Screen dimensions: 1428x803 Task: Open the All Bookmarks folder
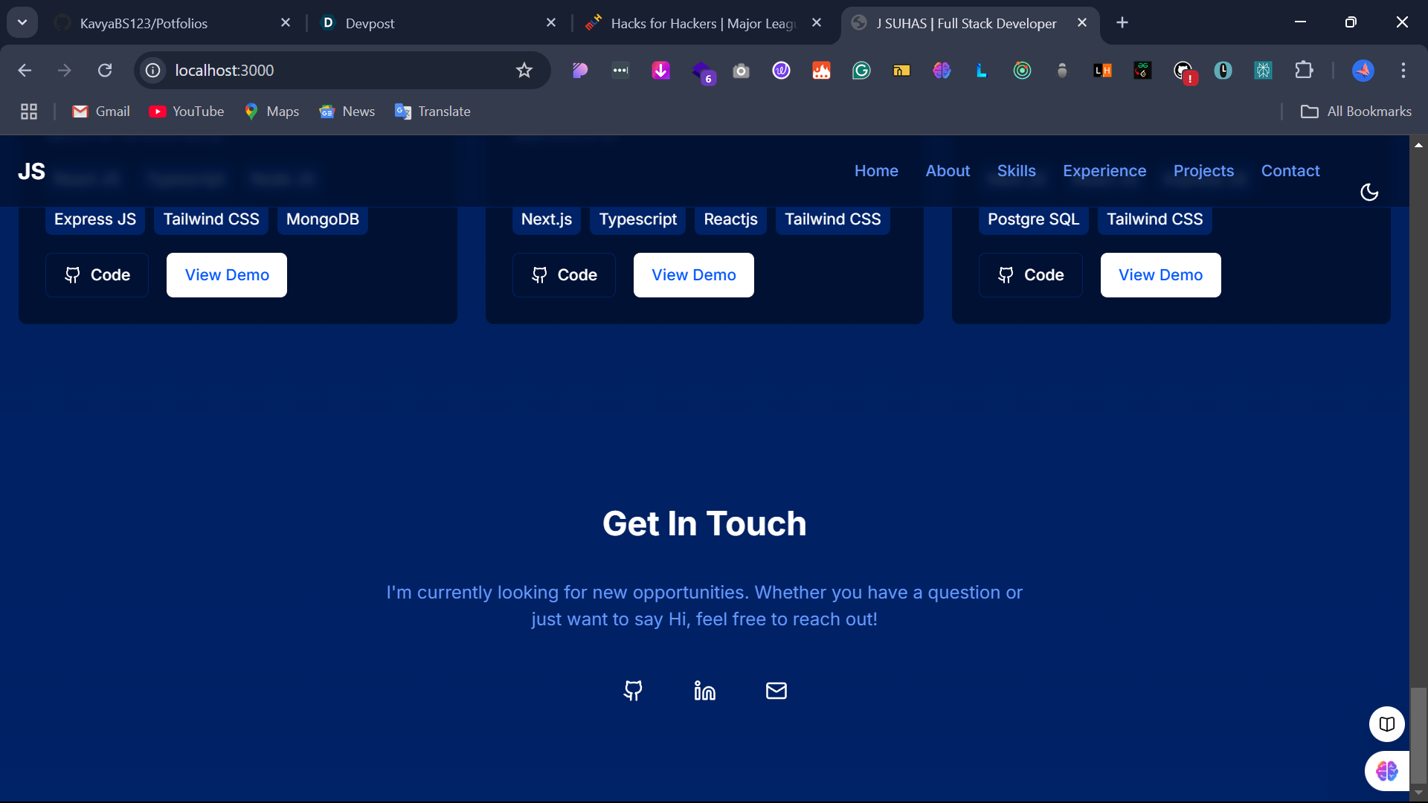pos(1356,112)
